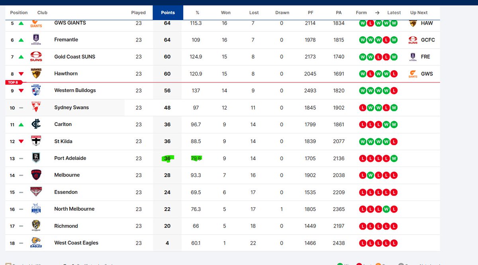478x265 pixels.
Task: Click Western Bulldogs PF value 2493
Action: 310,90
